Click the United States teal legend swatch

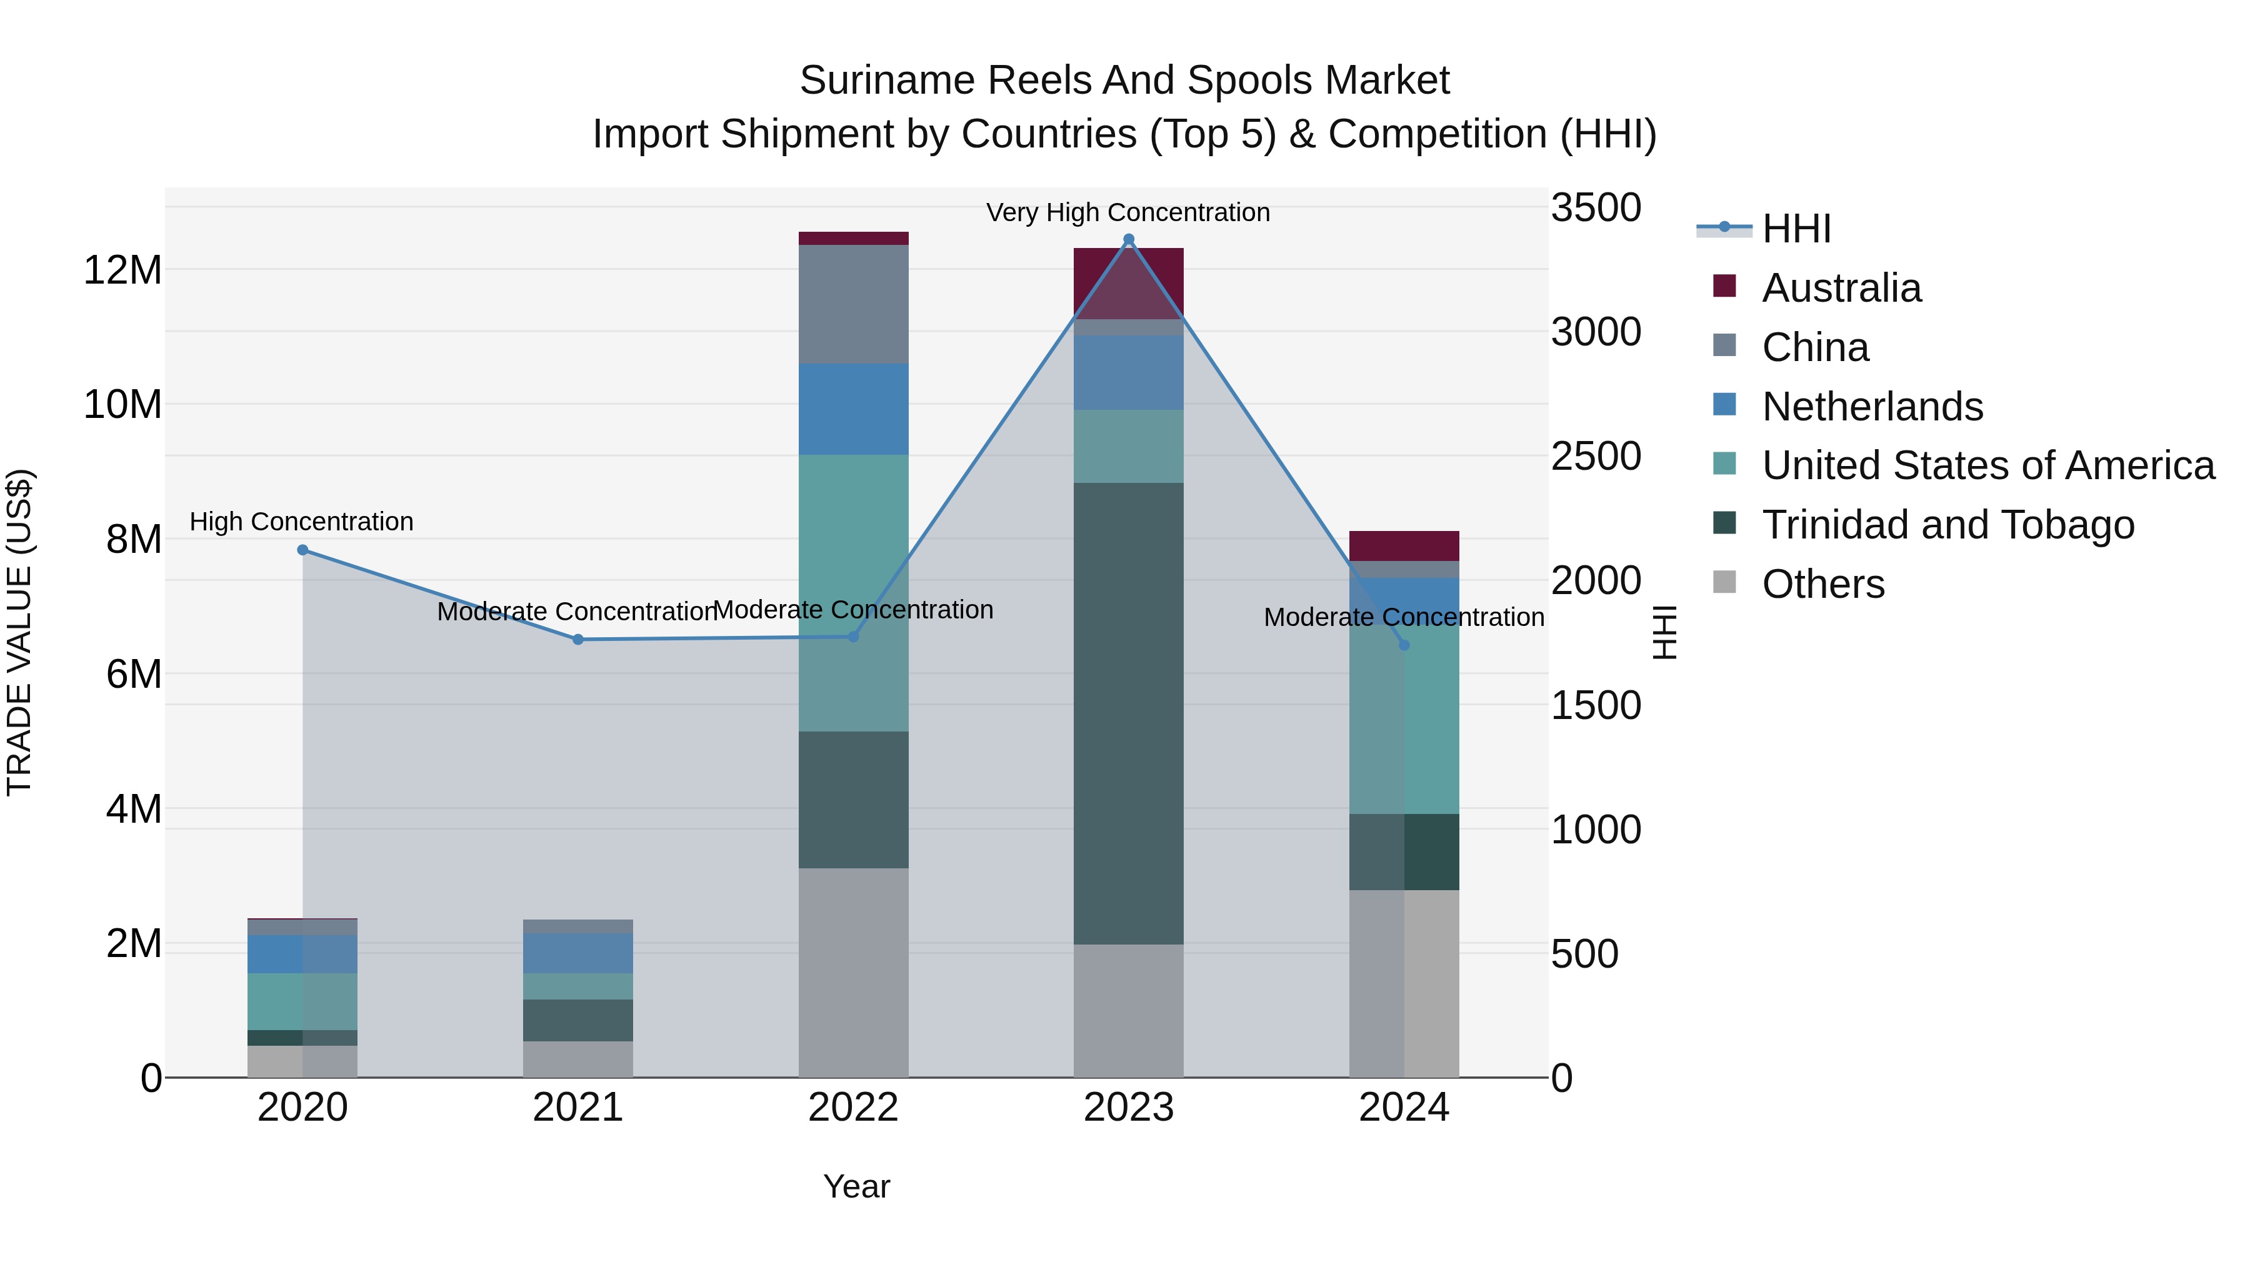tap(1724, 464)
